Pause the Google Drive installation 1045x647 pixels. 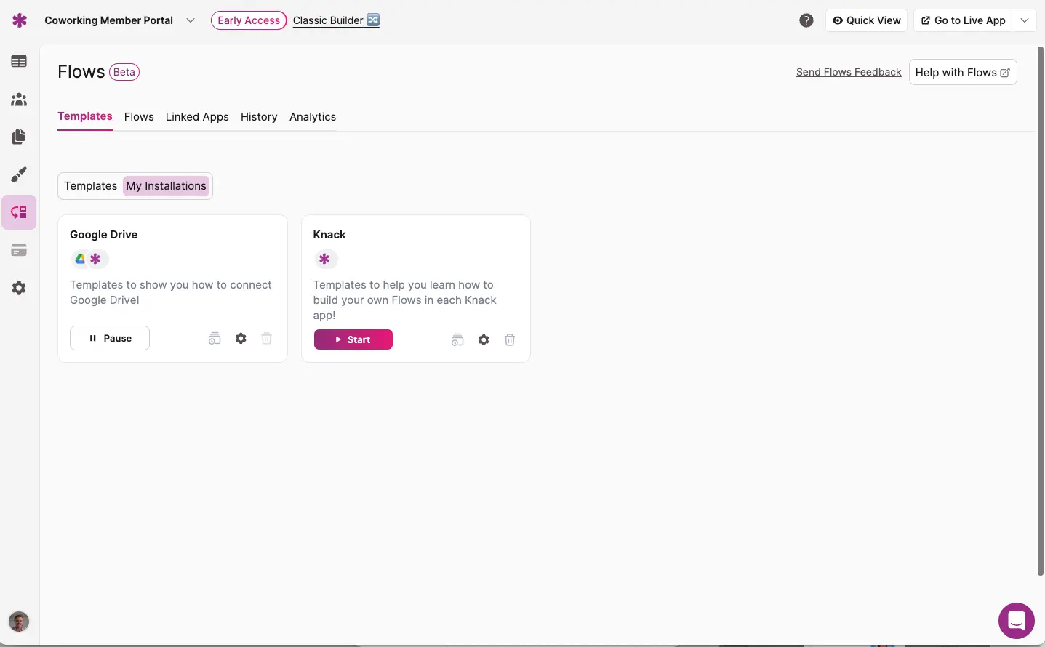coord(110,339)
